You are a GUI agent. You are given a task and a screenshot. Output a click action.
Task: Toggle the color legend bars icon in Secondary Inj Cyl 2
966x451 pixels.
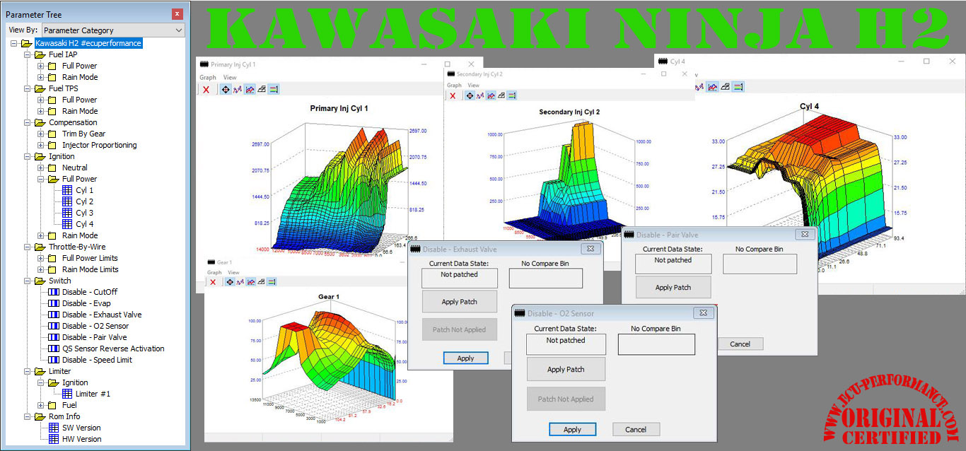(x=512, y=95)
